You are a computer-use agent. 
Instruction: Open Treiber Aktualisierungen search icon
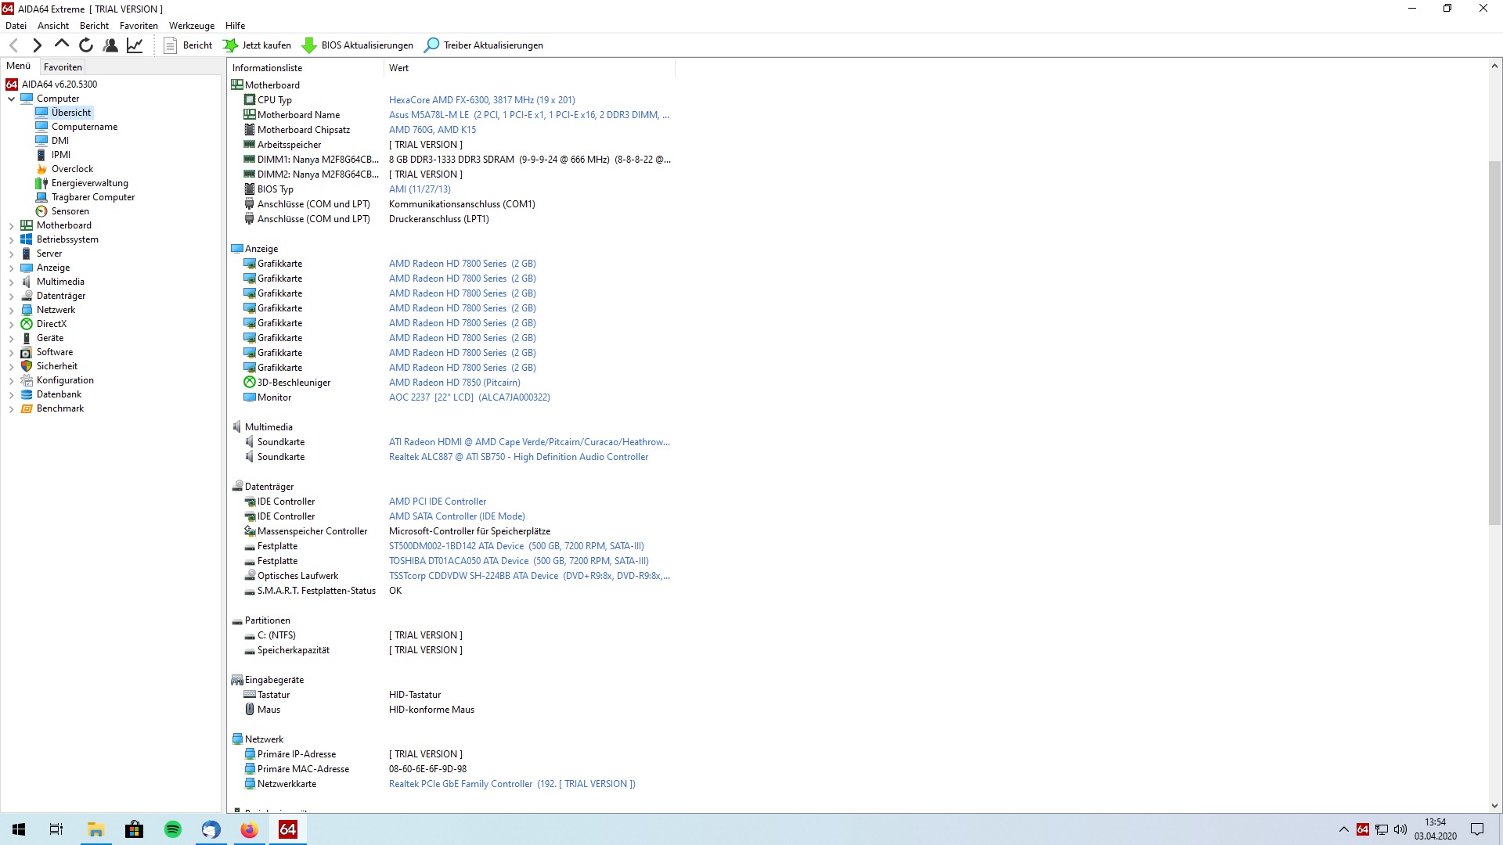click(431, 45)
